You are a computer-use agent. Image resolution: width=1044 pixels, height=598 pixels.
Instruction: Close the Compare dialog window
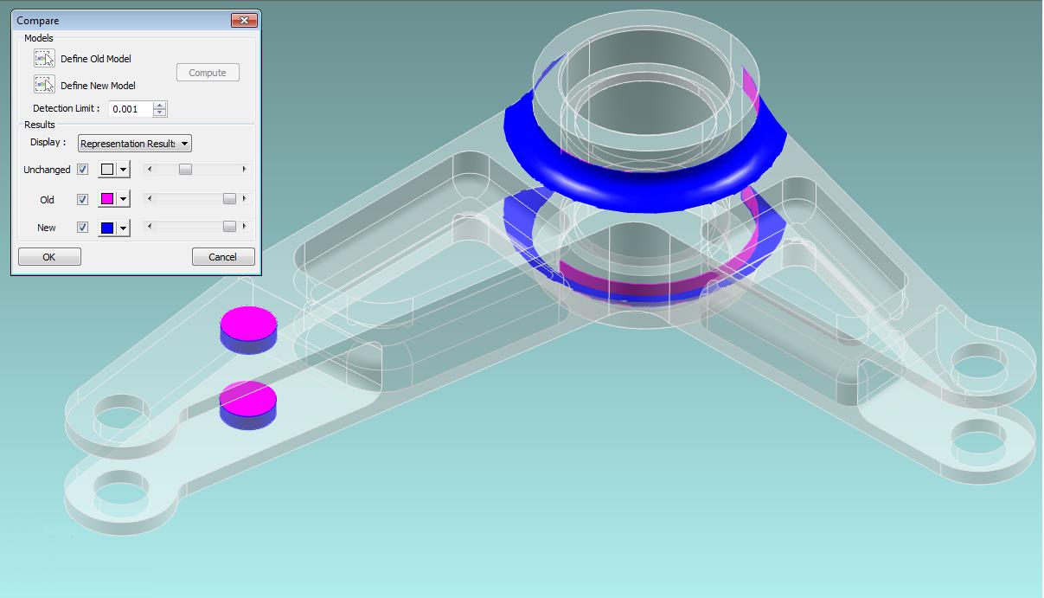(245, 20)
